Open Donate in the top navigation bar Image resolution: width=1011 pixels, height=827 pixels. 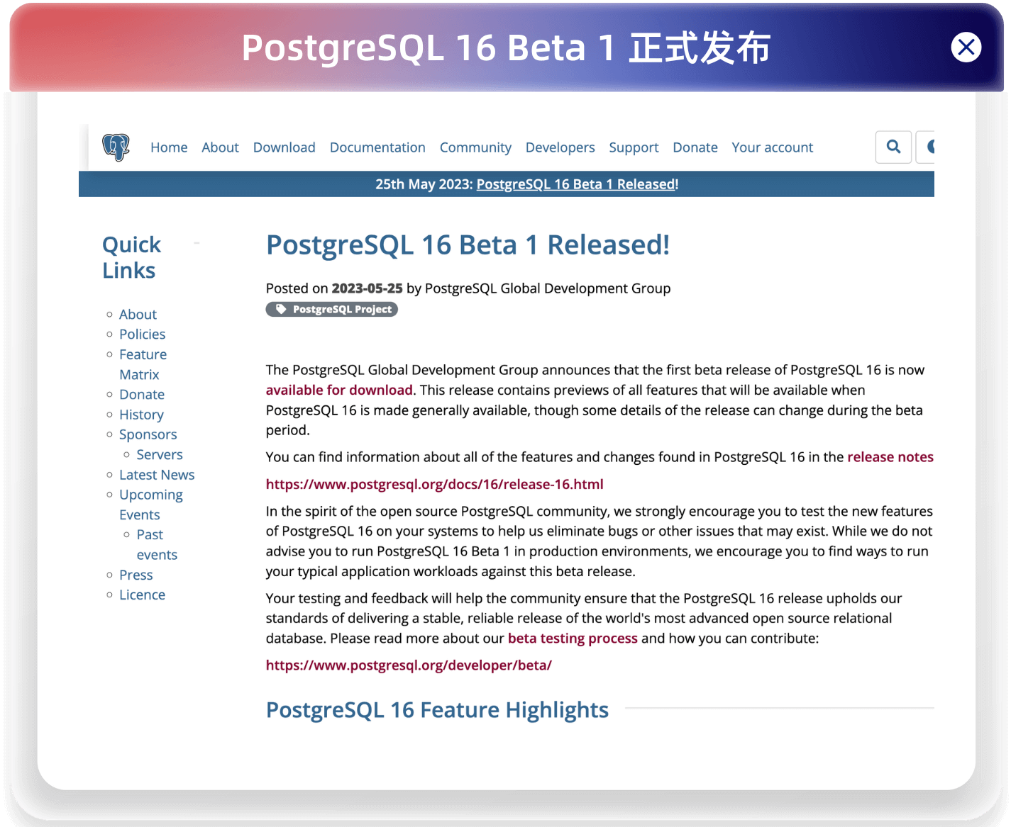coord(695,147)
